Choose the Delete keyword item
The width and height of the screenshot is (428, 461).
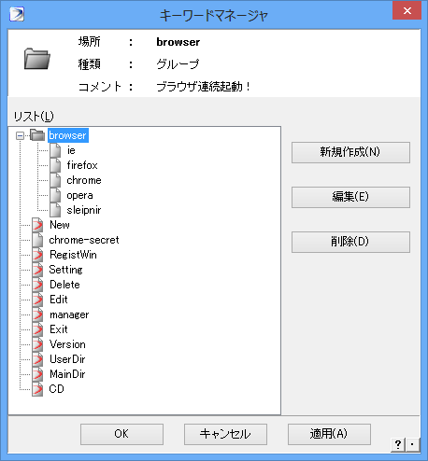coord(64,285)
